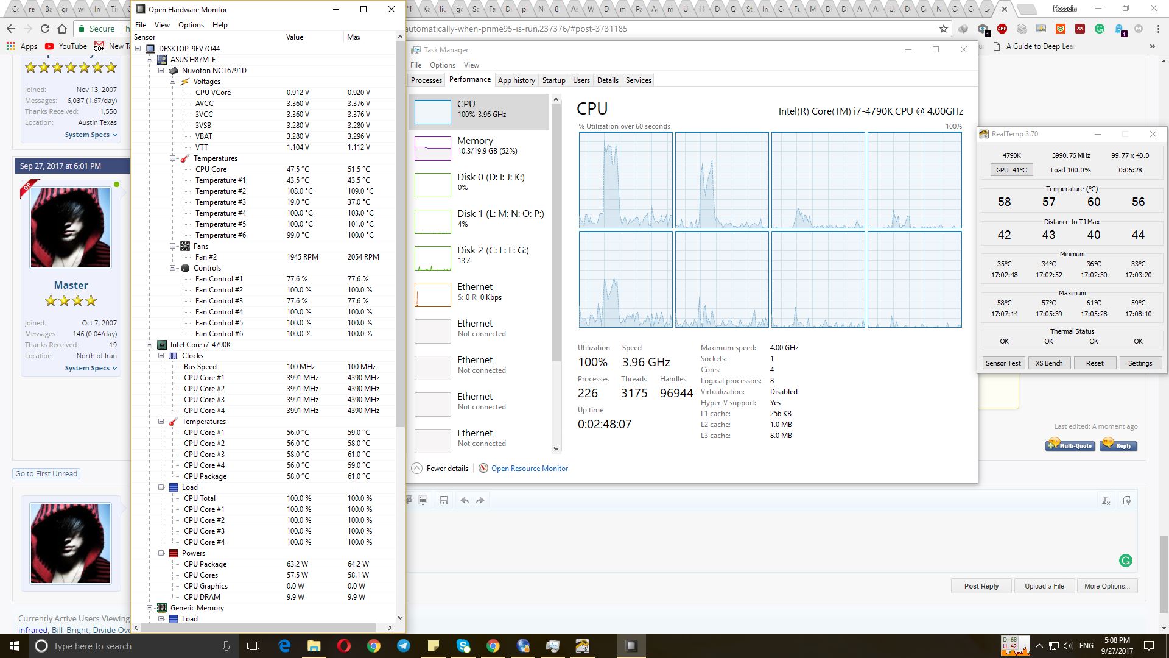Click taskbar search box
Screen dimensions: 1169x658
(x=134, y=646)
